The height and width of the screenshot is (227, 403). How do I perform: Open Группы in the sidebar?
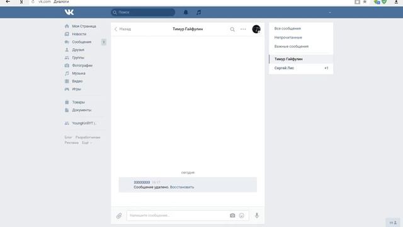tap(78, 57)
